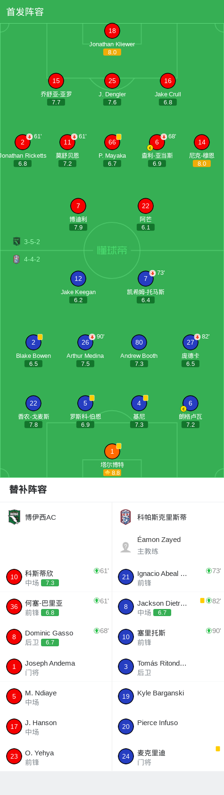The image size is (224, 795).
Task: Open the 3-5-2 formation crest icon
Action: click(17, 242)
